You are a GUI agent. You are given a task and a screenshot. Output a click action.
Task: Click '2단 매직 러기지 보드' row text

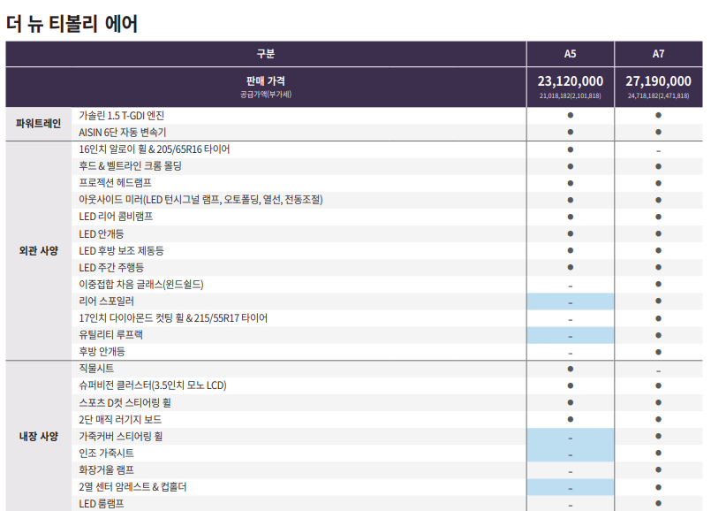coord(120,420)
